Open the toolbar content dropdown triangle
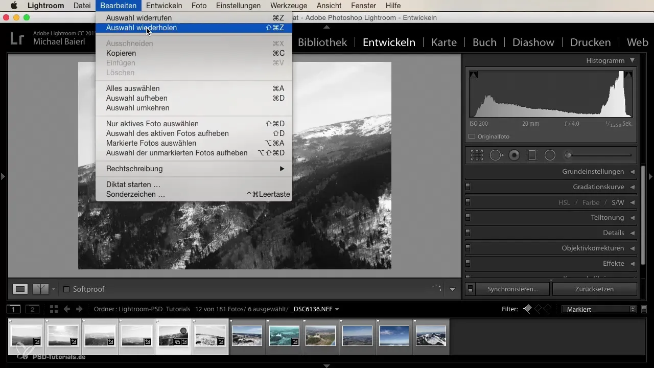Screen dimensions: 654x368 (452, 289)
